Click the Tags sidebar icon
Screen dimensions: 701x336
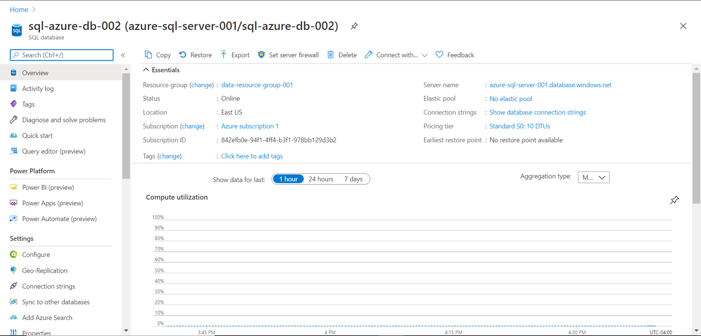click(14, 104)
